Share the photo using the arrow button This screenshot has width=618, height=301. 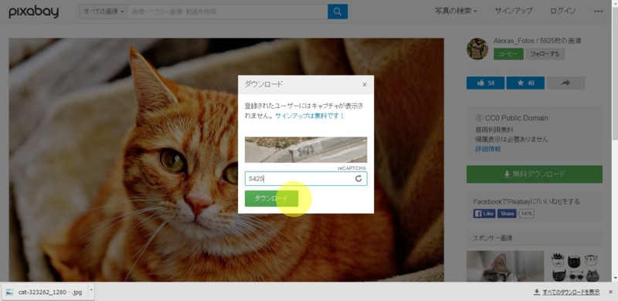click(x=565, y=83)
